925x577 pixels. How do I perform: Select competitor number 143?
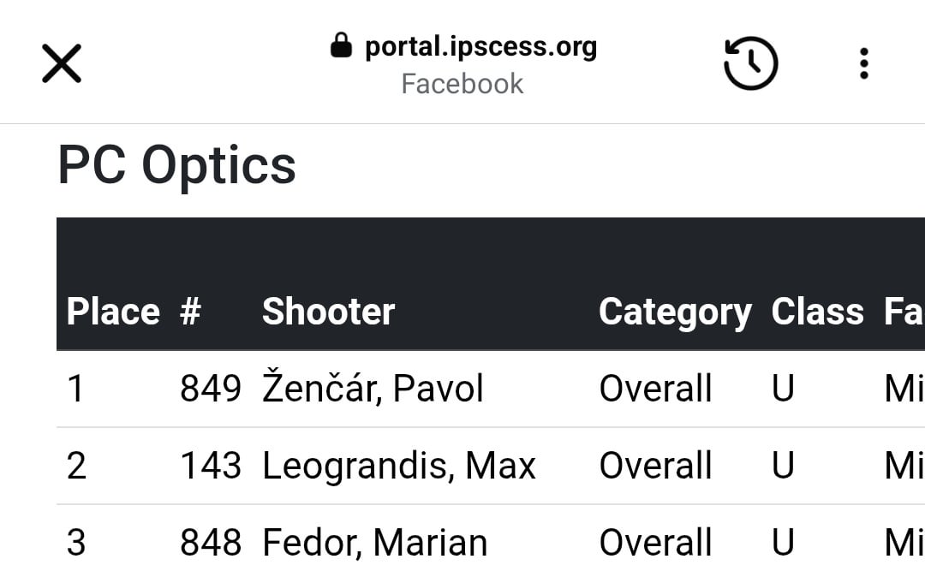coord(211,466)
